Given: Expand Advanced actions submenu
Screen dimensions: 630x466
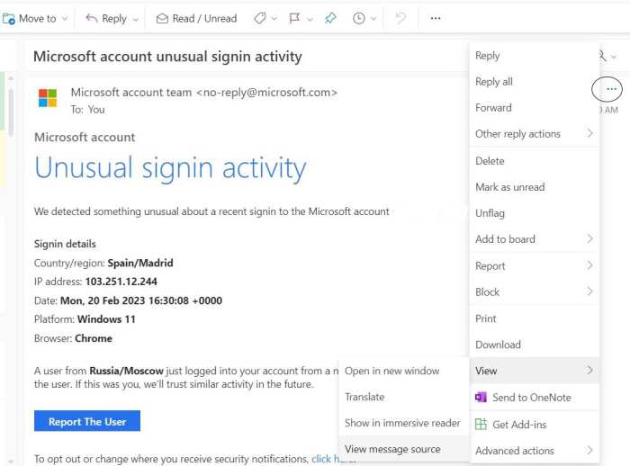Looking at the screenshot, I should (x=534, y=451).
